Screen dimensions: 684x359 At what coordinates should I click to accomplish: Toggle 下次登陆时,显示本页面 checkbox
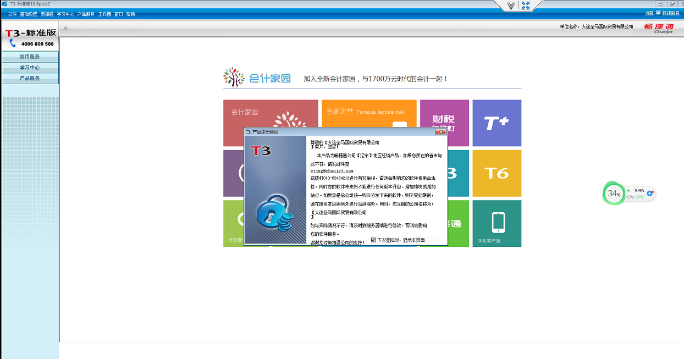point(373,240)
